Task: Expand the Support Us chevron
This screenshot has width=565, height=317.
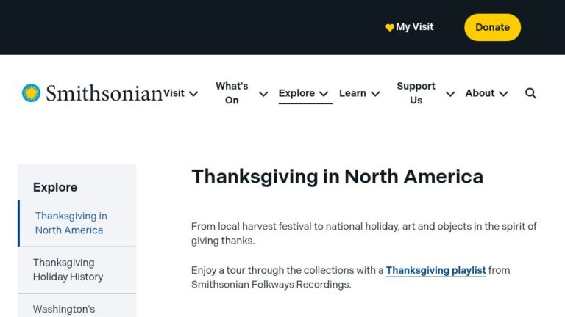Action: pos(450,94)
